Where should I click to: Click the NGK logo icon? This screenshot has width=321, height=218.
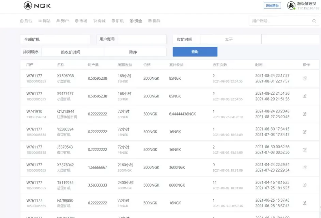pos(28,5)
